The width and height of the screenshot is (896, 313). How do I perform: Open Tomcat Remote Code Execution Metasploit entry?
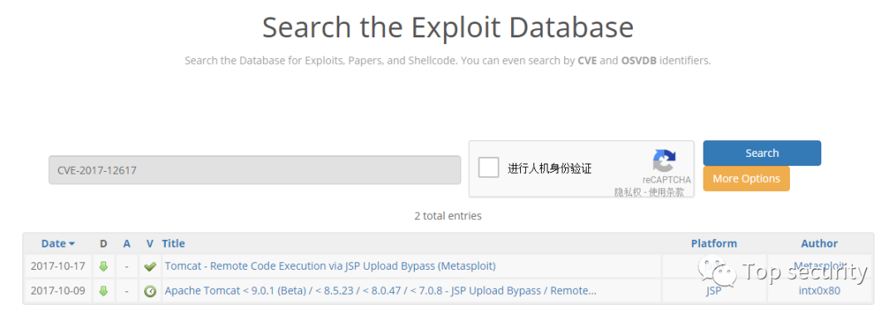pyautogui.click(x=330, y=266)
